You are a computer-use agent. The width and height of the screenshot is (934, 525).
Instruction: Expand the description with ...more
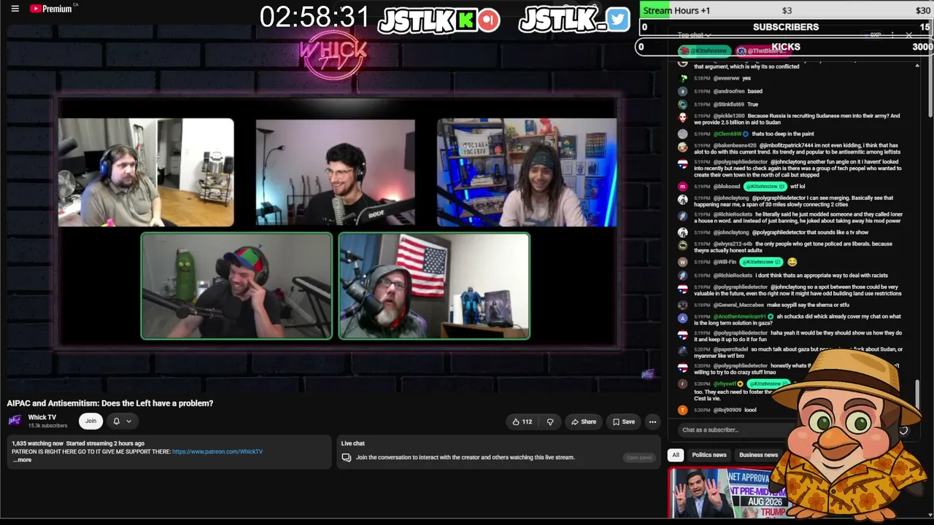22,460
